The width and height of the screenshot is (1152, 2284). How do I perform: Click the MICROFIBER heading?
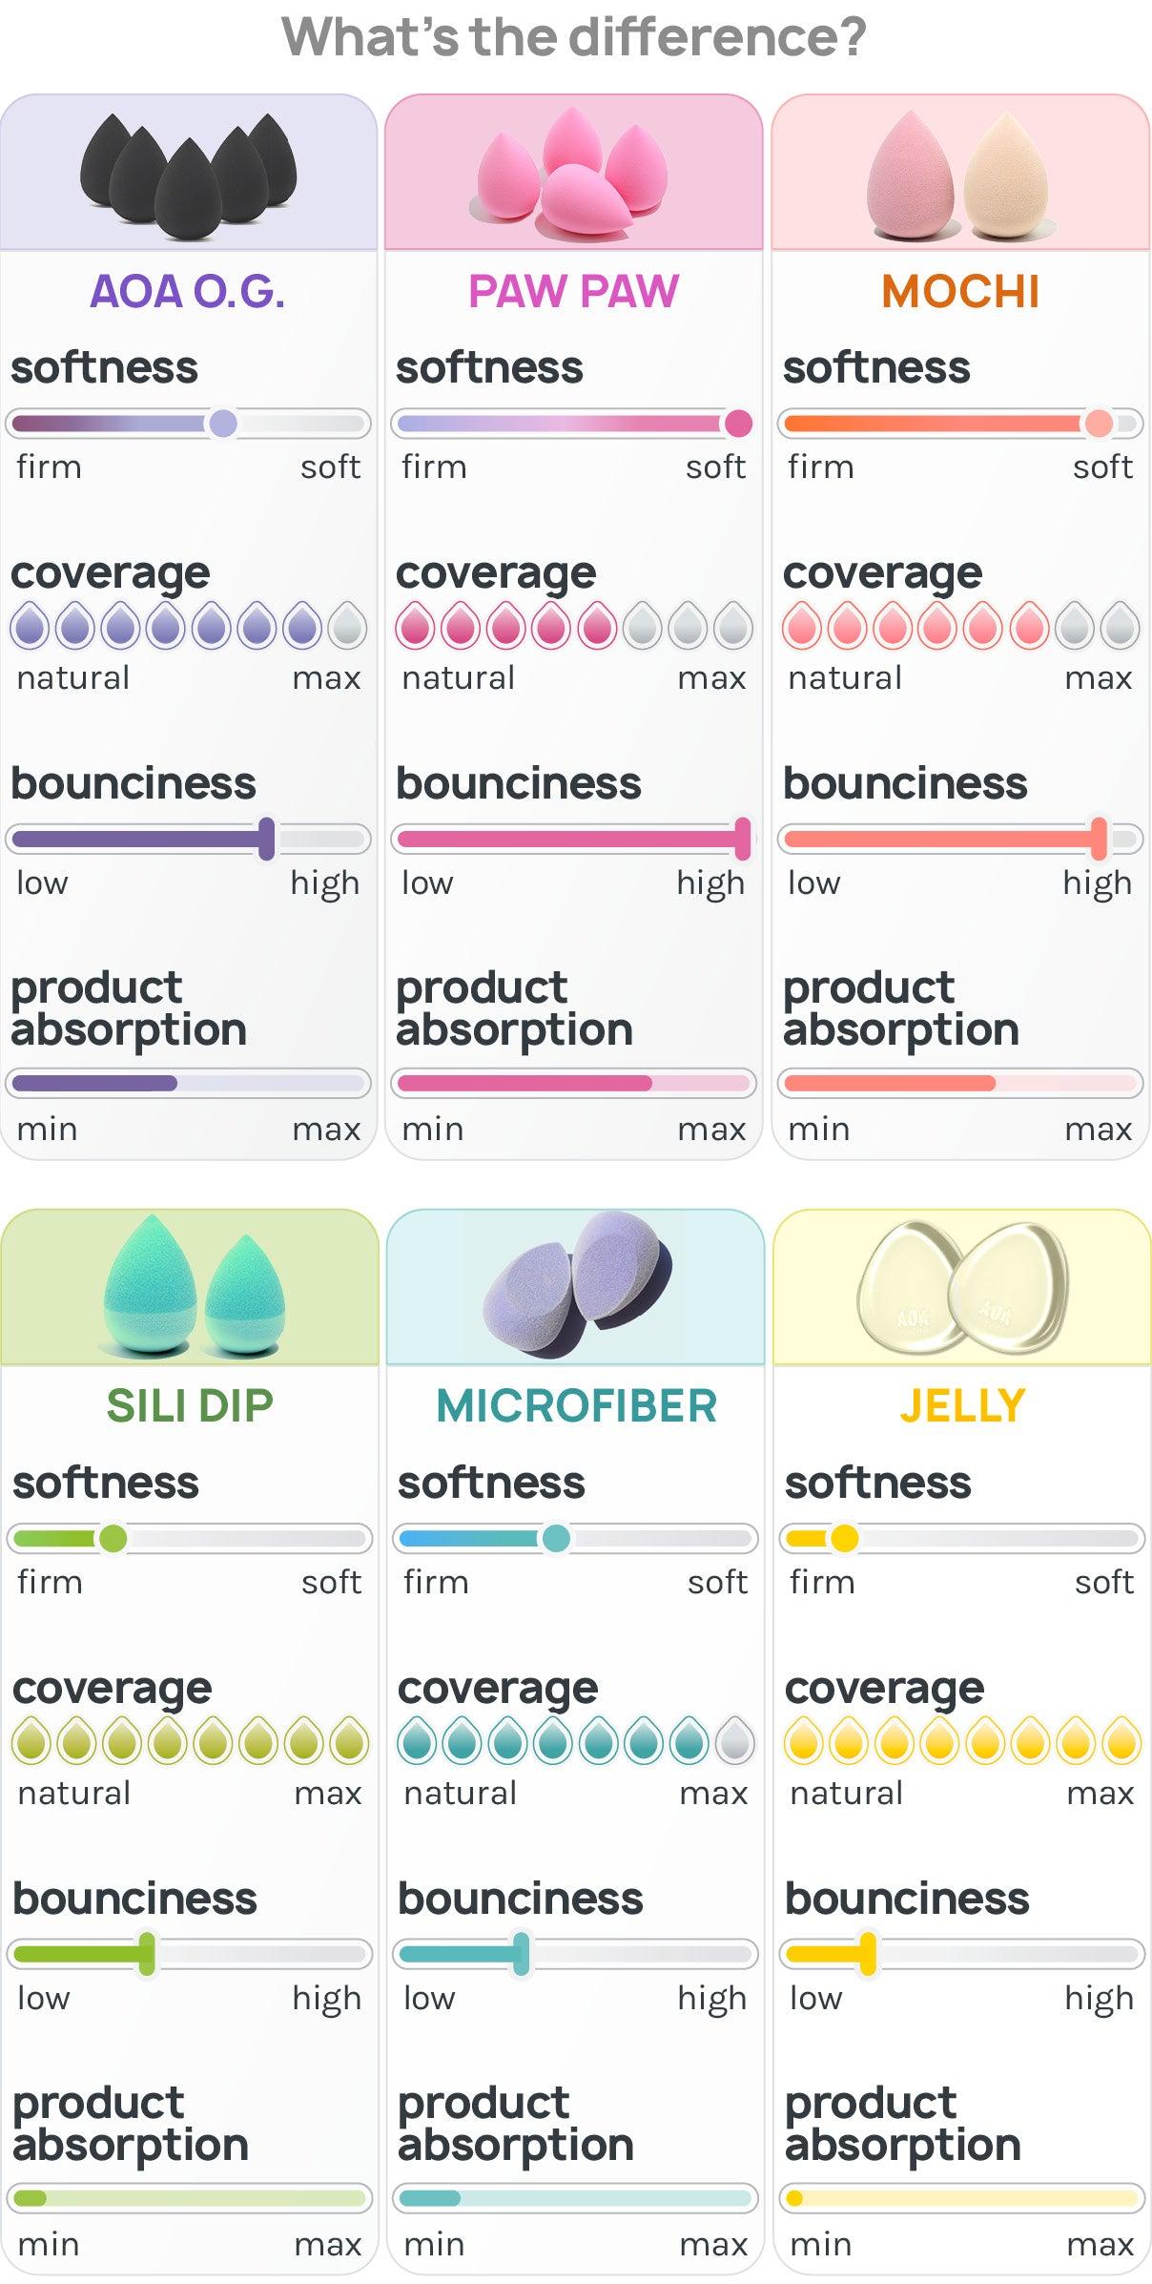pos(576,1405)
